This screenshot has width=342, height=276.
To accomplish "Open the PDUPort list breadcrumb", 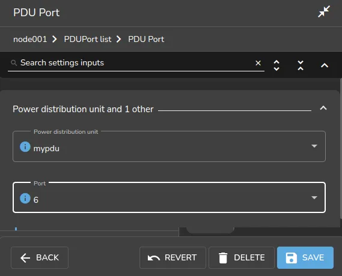I will (x=88, y=39).
